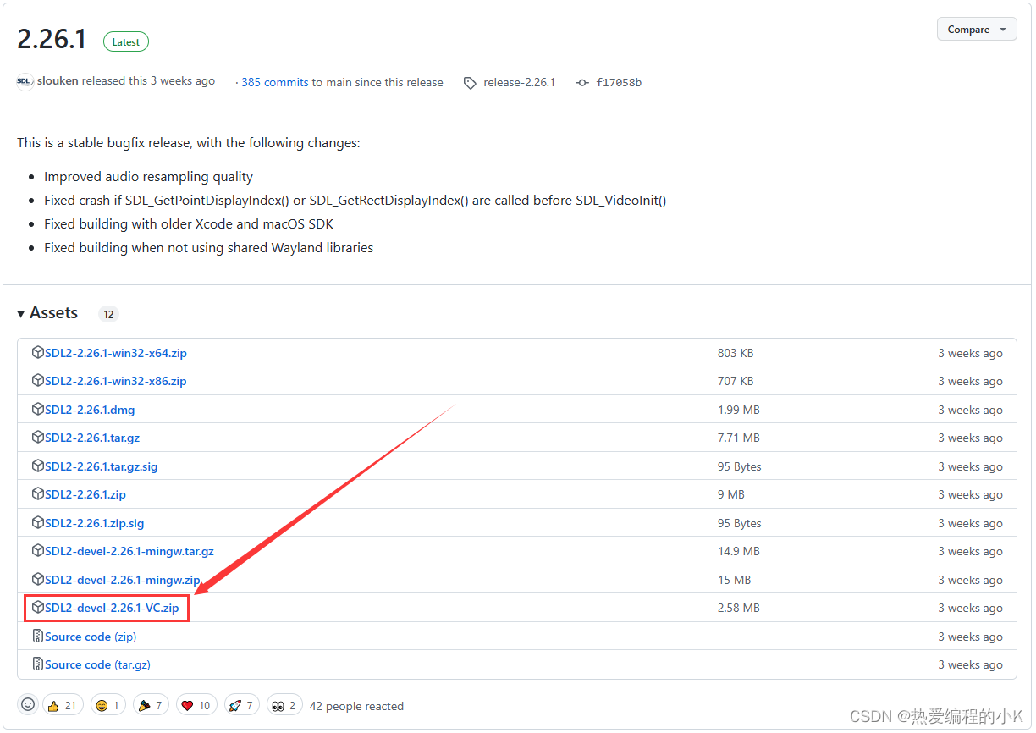Click package icon beside SDL2-devel-2.26.1-mingw.tar.gz

[x=37, y=550]
